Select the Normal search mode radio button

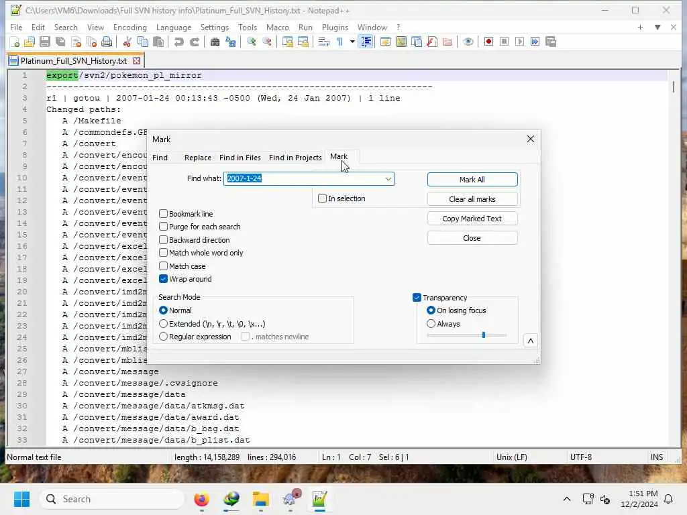coord(164,310)
